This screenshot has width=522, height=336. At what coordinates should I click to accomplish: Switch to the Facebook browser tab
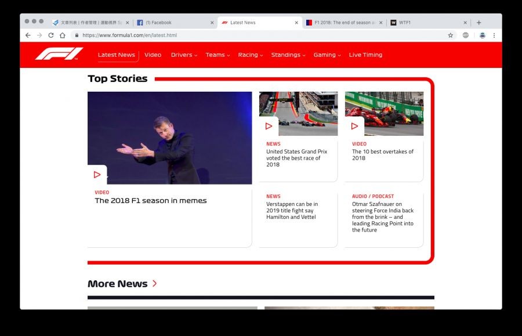(x=174, y=23)
